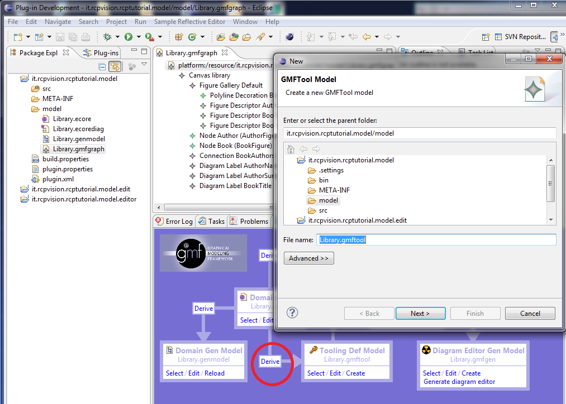The width and height of the screenshot is (566, 404).
Task: Switch to the Plug-ins tab
Action: click(101, 52)
